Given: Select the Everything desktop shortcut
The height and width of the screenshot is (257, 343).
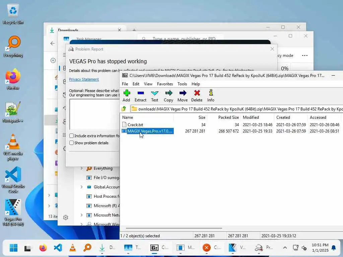Looking at the screenshot, I should 13,47.
